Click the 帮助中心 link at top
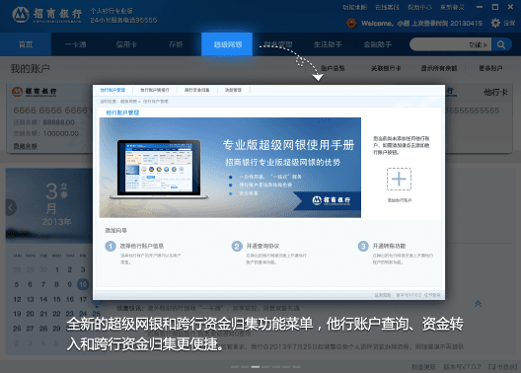 [x=419, y=7]
